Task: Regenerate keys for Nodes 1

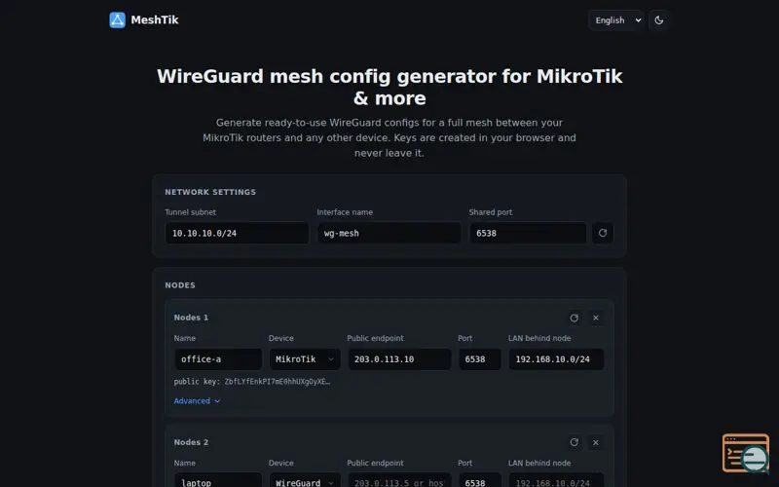Action: [574, 318]
